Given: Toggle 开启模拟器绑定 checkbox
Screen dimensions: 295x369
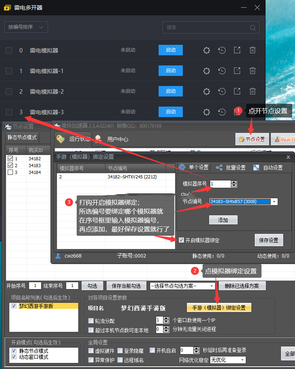Looking at the screenshot, I should coord(181,240).
